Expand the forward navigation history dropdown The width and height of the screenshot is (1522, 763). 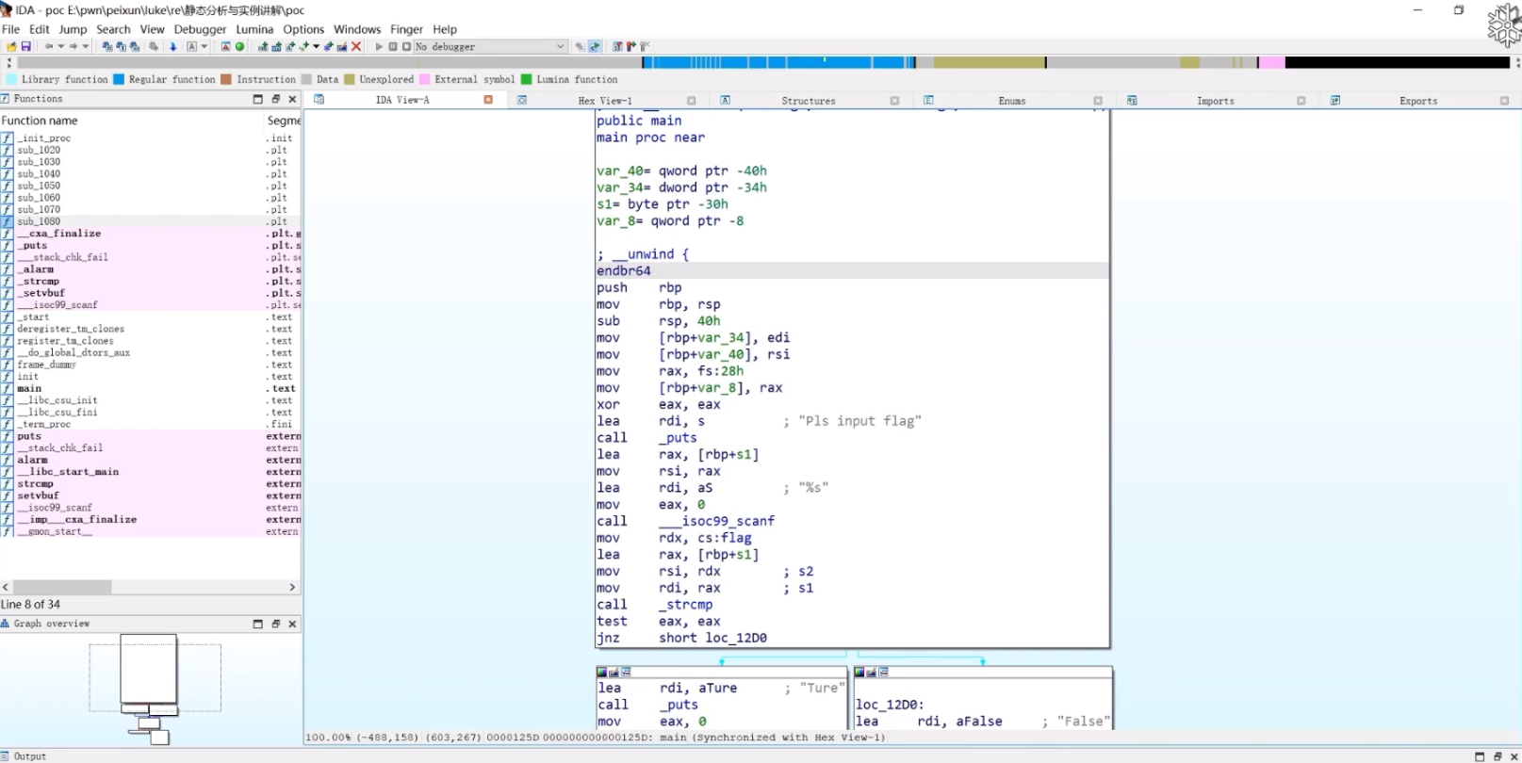(86, 46)
